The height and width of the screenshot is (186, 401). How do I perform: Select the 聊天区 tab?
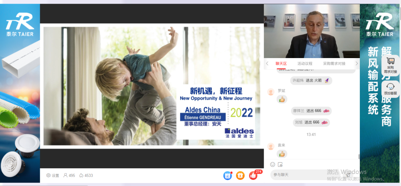[281, 64]
